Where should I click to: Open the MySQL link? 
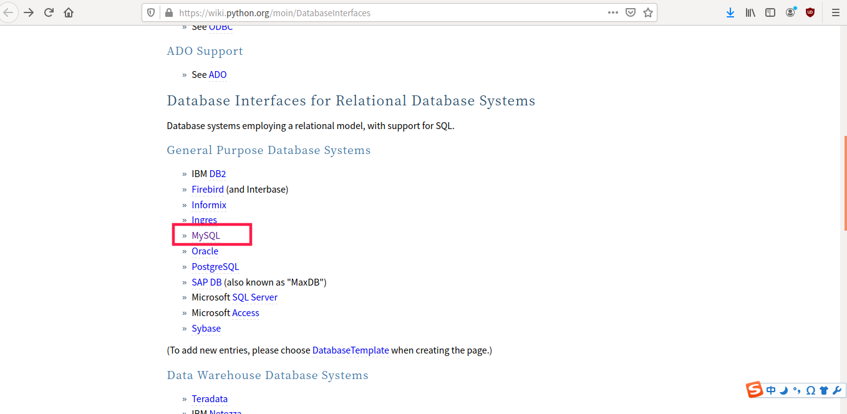[x=206, y=236]
